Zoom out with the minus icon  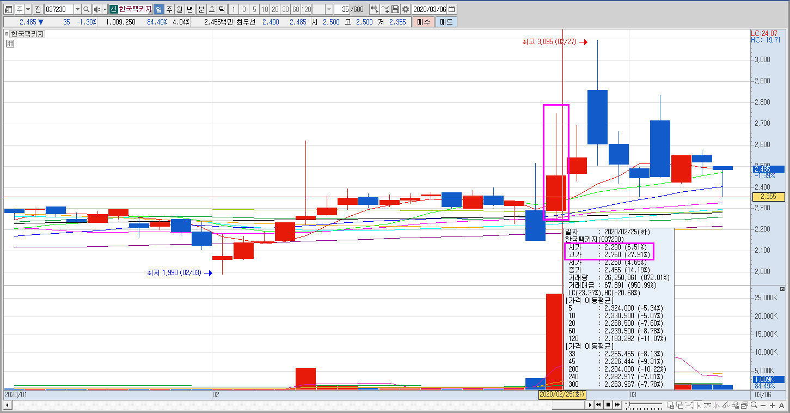point(763,405)
